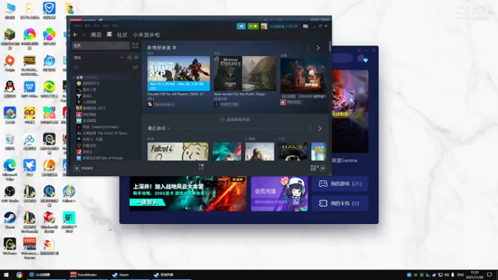The image size is (498, 280).
Task: Open 我的卡包 (0) in UU window
Action: pyautogui.click(x=340, y=203)
